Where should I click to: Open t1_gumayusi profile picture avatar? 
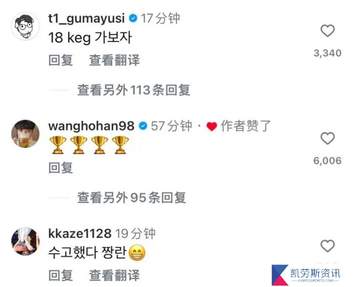[x=25, y=26]
